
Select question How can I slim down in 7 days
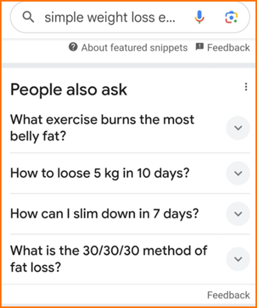[x=105, y=214]
